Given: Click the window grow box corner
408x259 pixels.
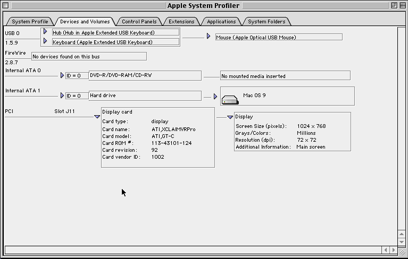Looking at the screenshot, I should [402, 252].
